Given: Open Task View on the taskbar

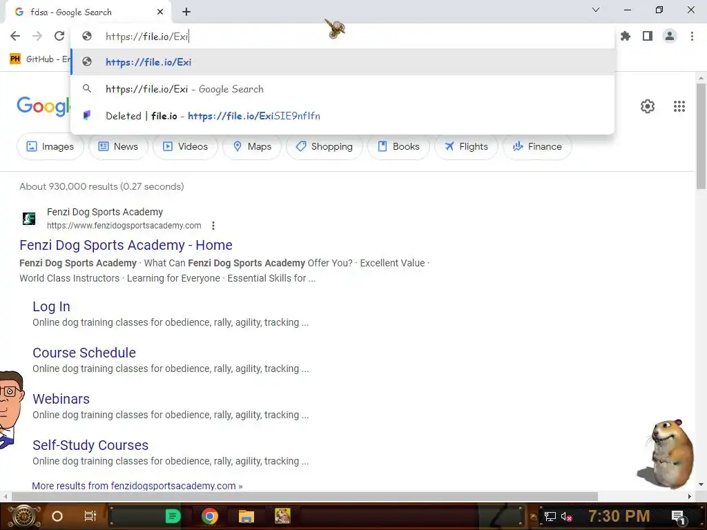Looking at the screenshot, I should pyautogui.click(x=90, y=516).
